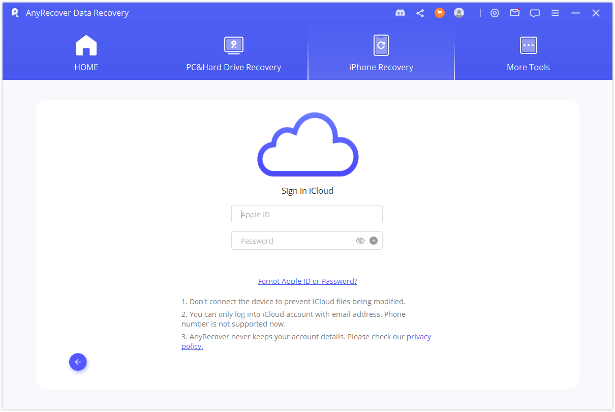Open the mail envelope icon
The image size is (615, 412).
click(x=515, y=13)
